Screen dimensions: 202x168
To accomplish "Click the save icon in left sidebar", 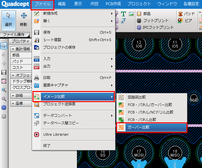I will point(4,72).
